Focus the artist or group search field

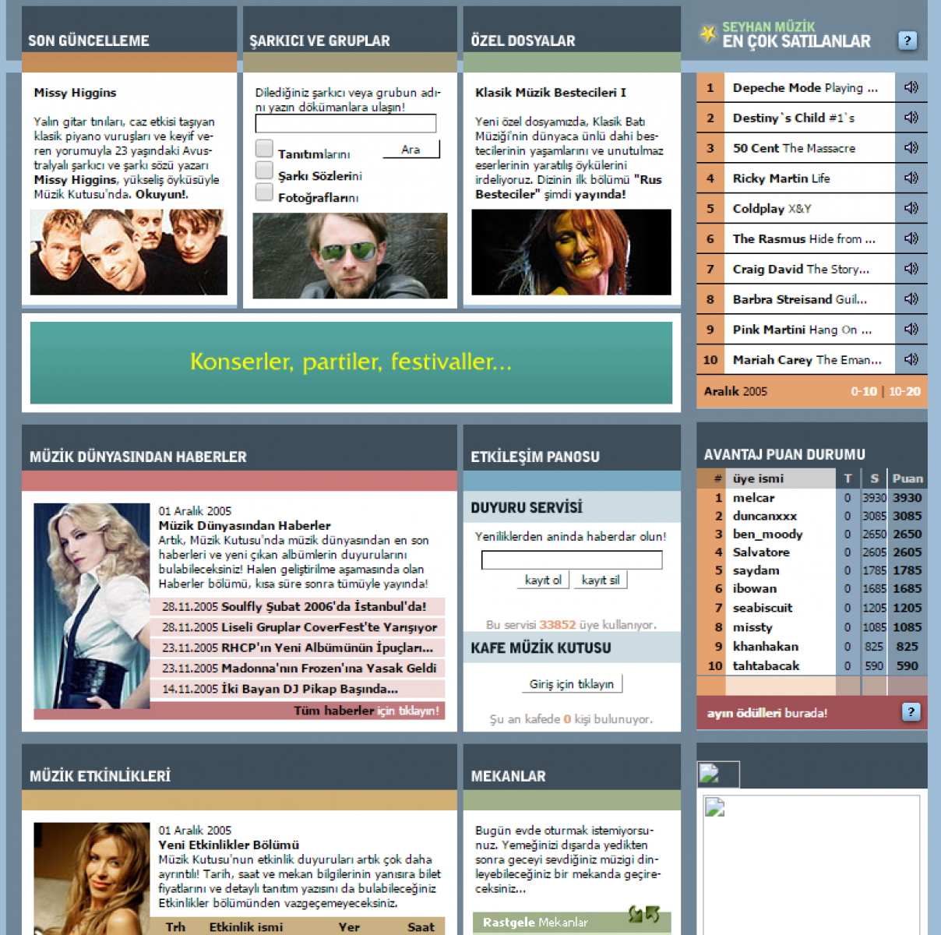pos(345,123)
